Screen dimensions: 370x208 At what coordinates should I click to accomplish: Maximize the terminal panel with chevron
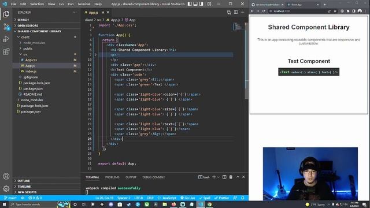(x=238, y=177)
